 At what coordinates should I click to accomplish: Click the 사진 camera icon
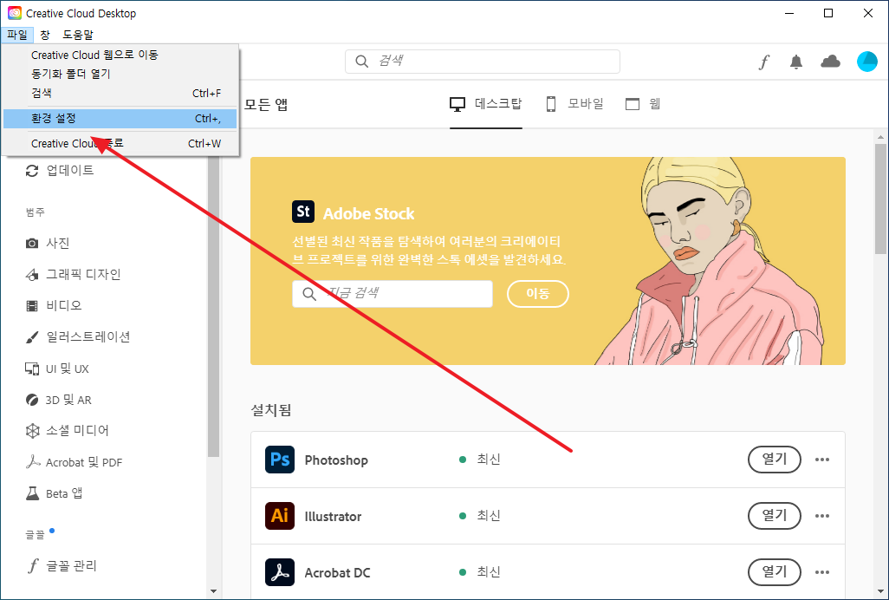click(x=32, y=244)
